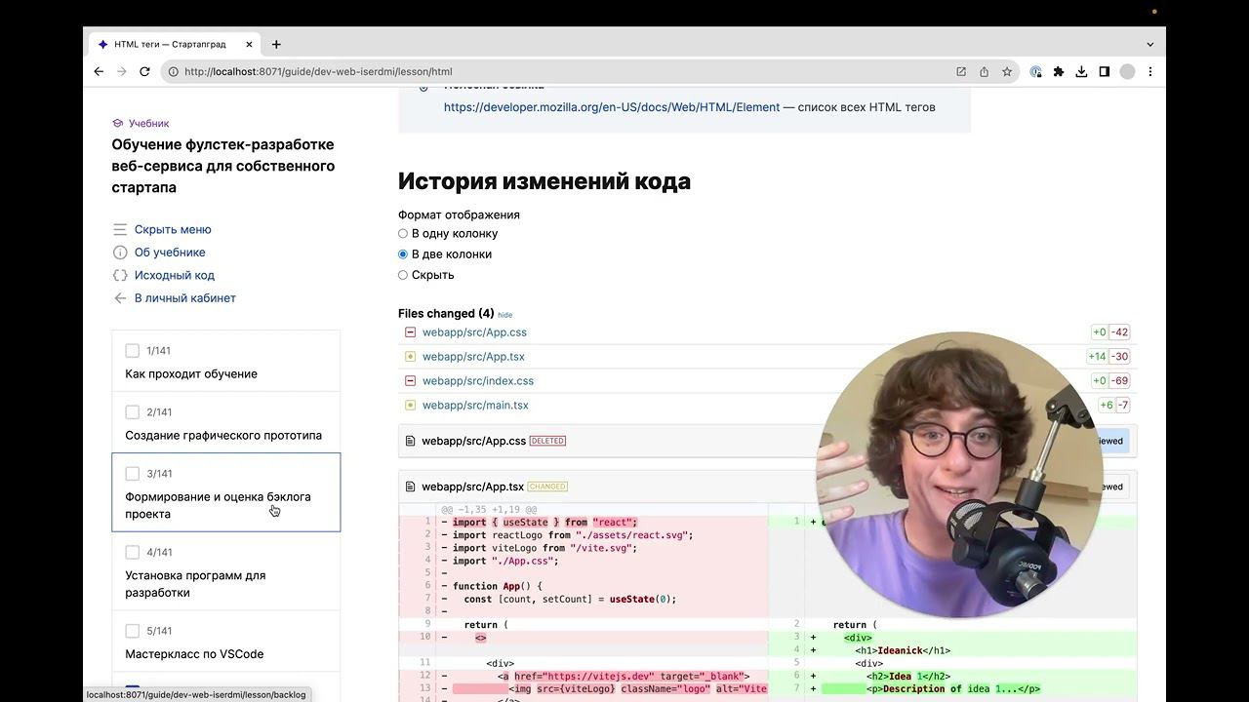1249x702 pixels.
Task: Click the -42 deletions count for App.css
Action: 1120,332
